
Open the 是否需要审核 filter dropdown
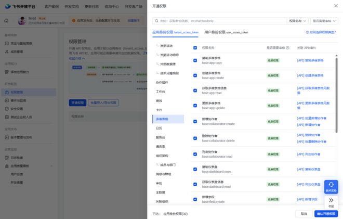324,21
